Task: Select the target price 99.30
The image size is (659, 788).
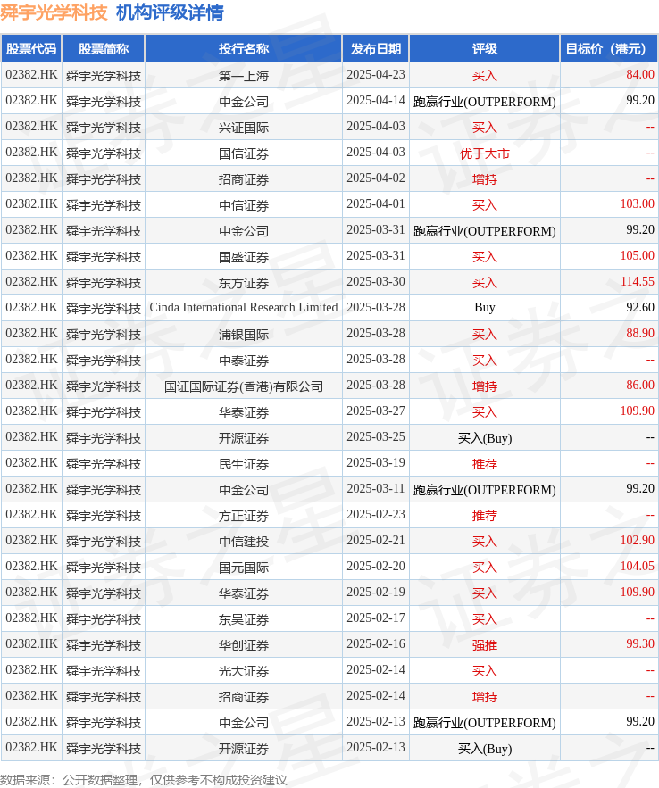Action: 640,643
